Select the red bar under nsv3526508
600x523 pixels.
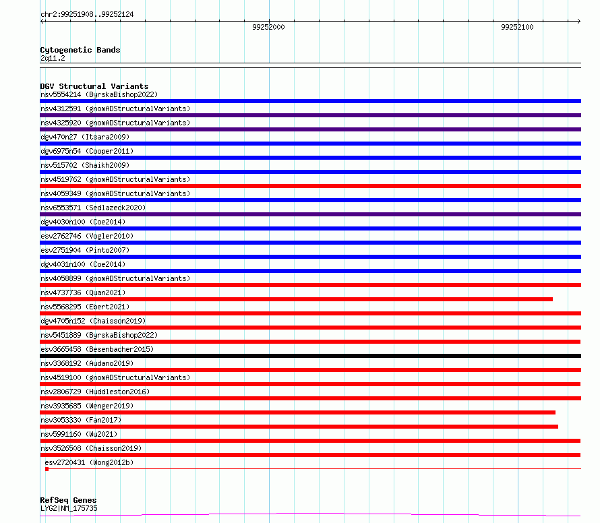click(x=310, y=456)
